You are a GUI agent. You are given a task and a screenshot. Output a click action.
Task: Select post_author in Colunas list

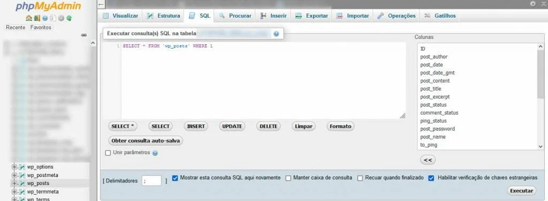(433, 57)
